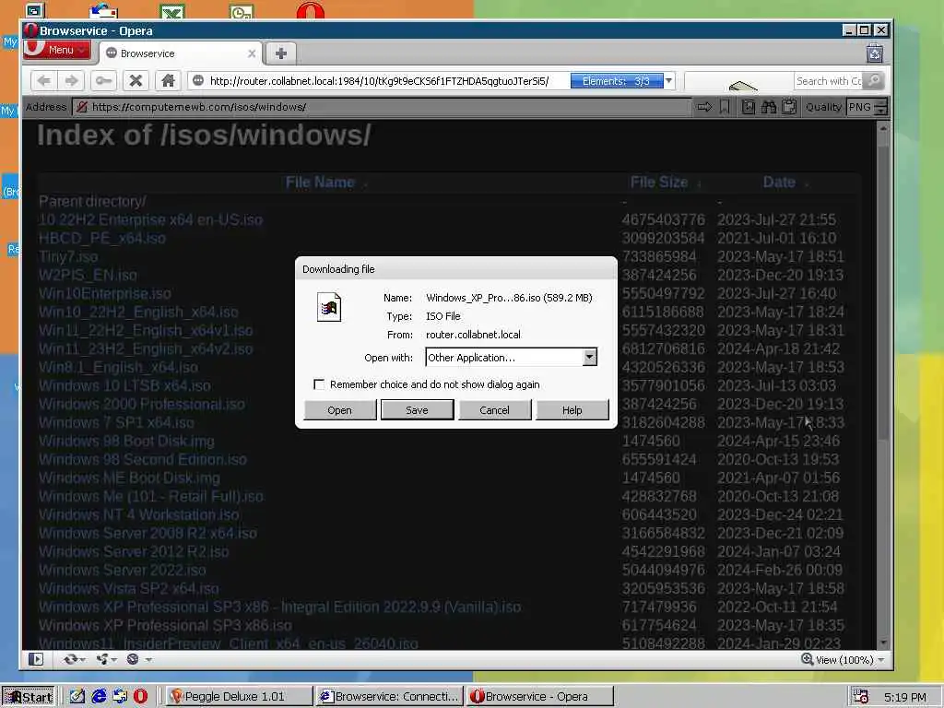Click the Opera forward navigation arrow
944x708 pixels.
point(72,81)
